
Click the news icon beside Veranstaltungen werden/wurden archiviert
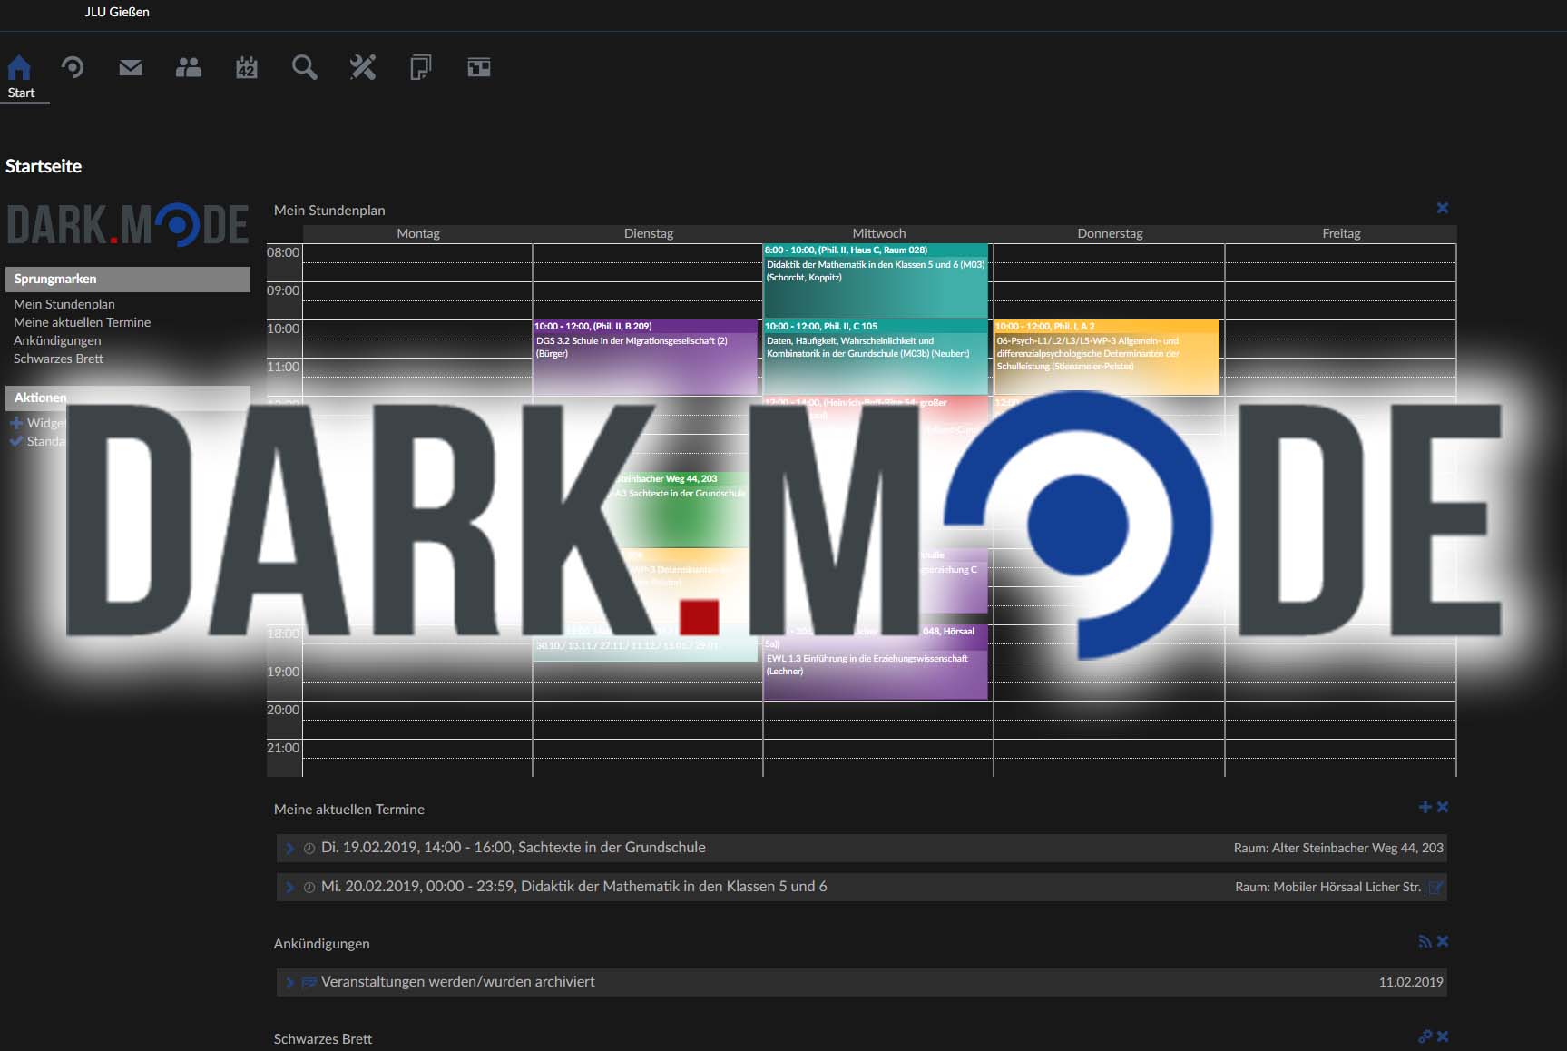[x=309, y=982]
